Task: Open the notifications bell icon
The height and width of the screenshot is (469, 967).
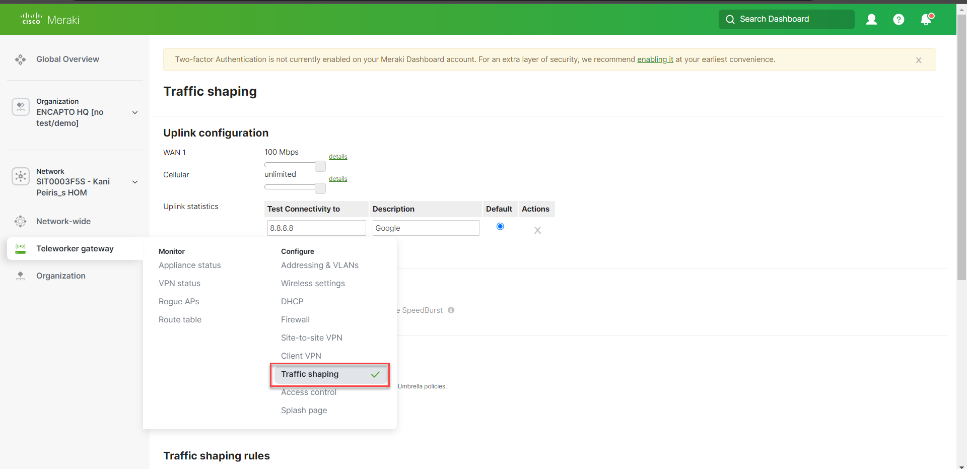Action: pyautogui.click(x=926, y=19)
